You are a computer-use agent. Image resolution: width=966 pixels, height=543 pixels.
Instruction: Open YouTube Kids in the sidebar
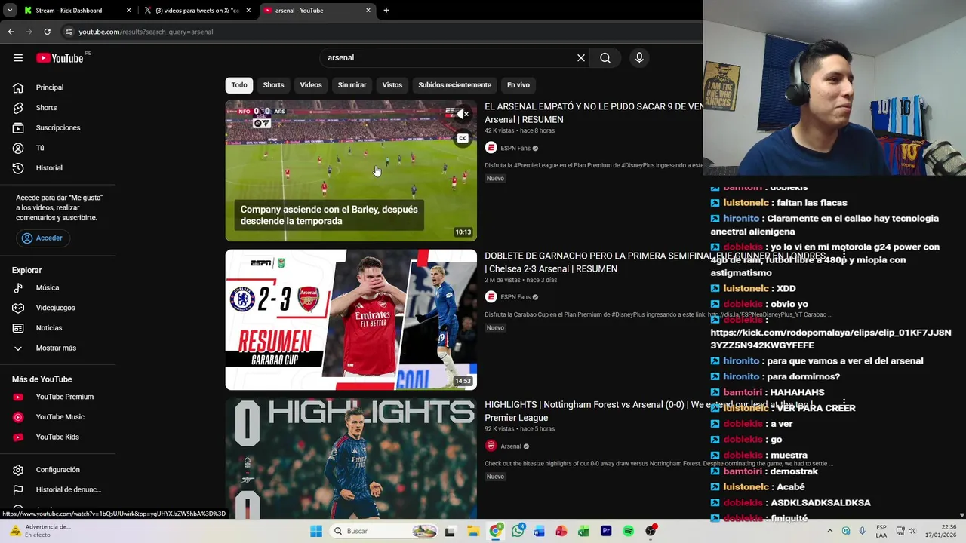[58, 437]
